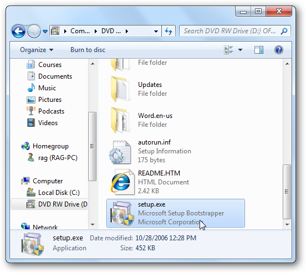Toggle the preview pane icon
The height and width of the screenshot is (273, 306).
[259, 50]
